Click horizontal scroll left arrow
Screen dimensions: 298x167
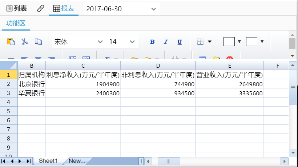[148, 162]
